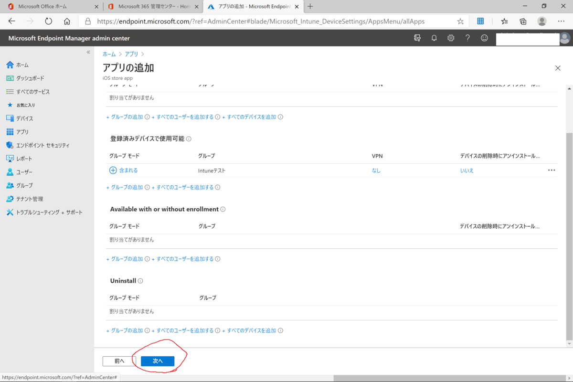Click the 次へ button

tap(158, 361)
